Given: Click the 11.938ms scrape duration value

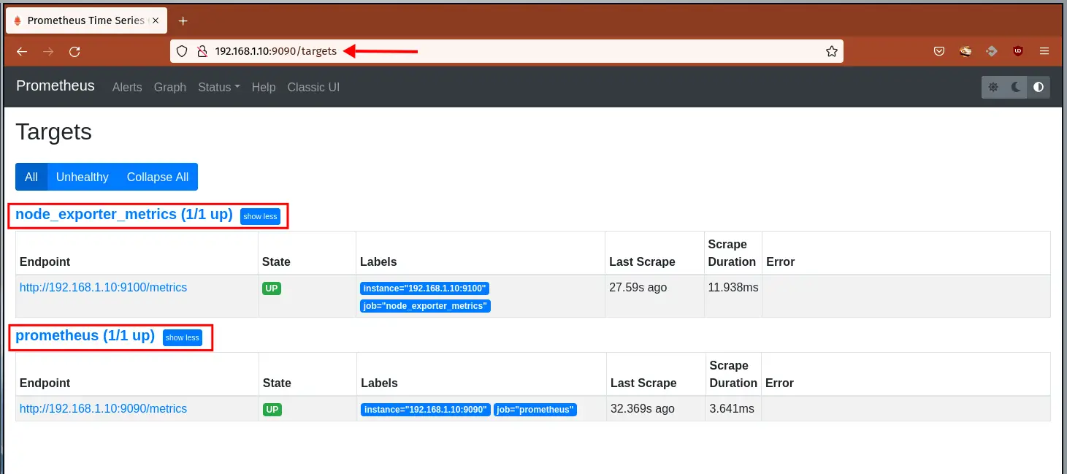Looking at the screenshot, I should point(733,288).
